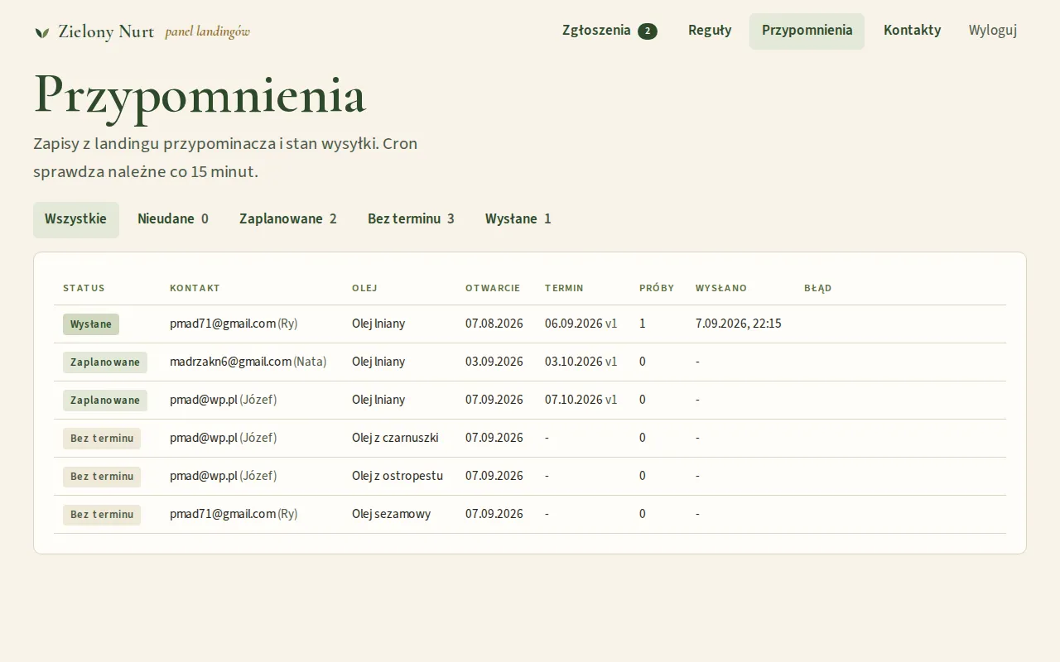Click the TERMIN column header
The image size is (1060, 662).
click(564, 288)
